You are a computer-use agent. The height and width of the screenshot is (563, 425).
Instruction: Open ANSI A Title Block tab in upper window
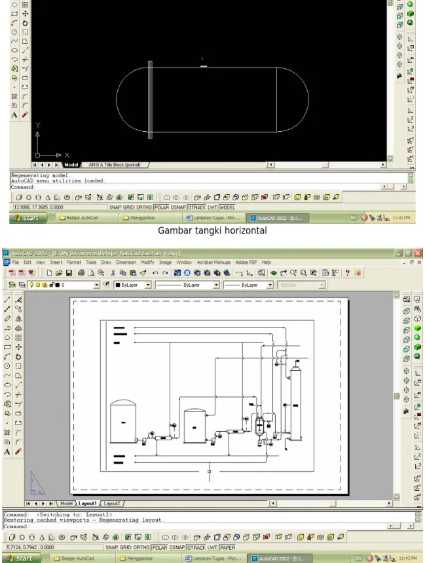(x=115, y=165)
